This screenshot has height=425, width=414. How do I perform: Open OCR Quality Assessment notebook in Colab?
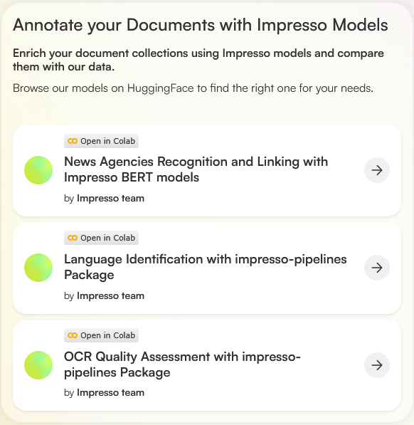[x=101, y=335]
